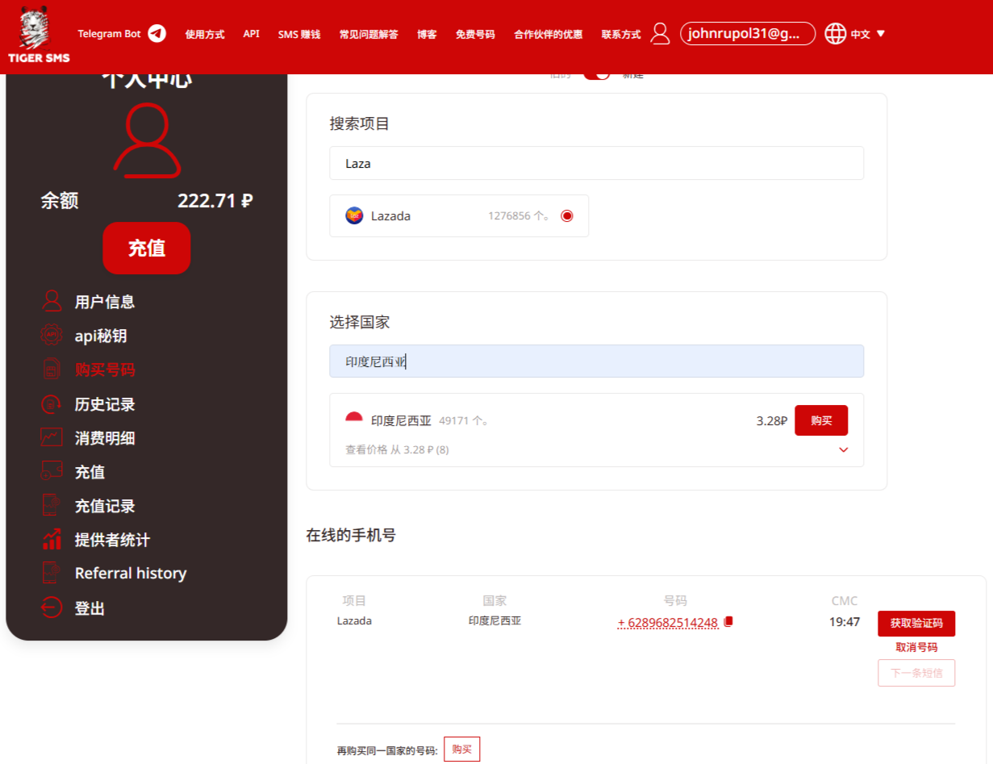
Task: Click 购买 next to 再购买同一国家的号码
Action: tap(462, 749)
